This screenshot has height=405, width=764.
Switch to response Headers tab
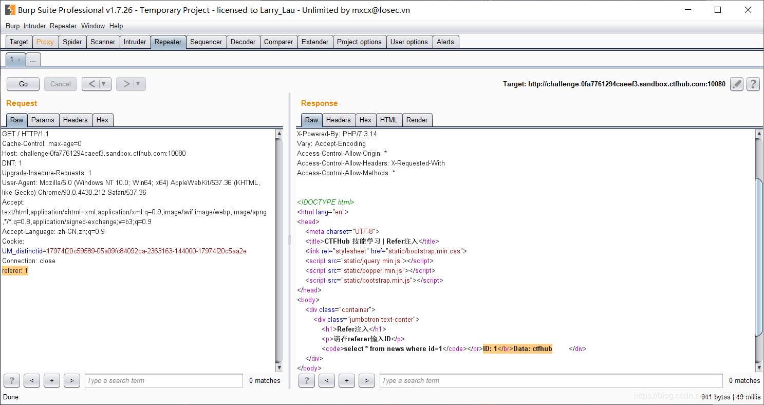[339, 120]
